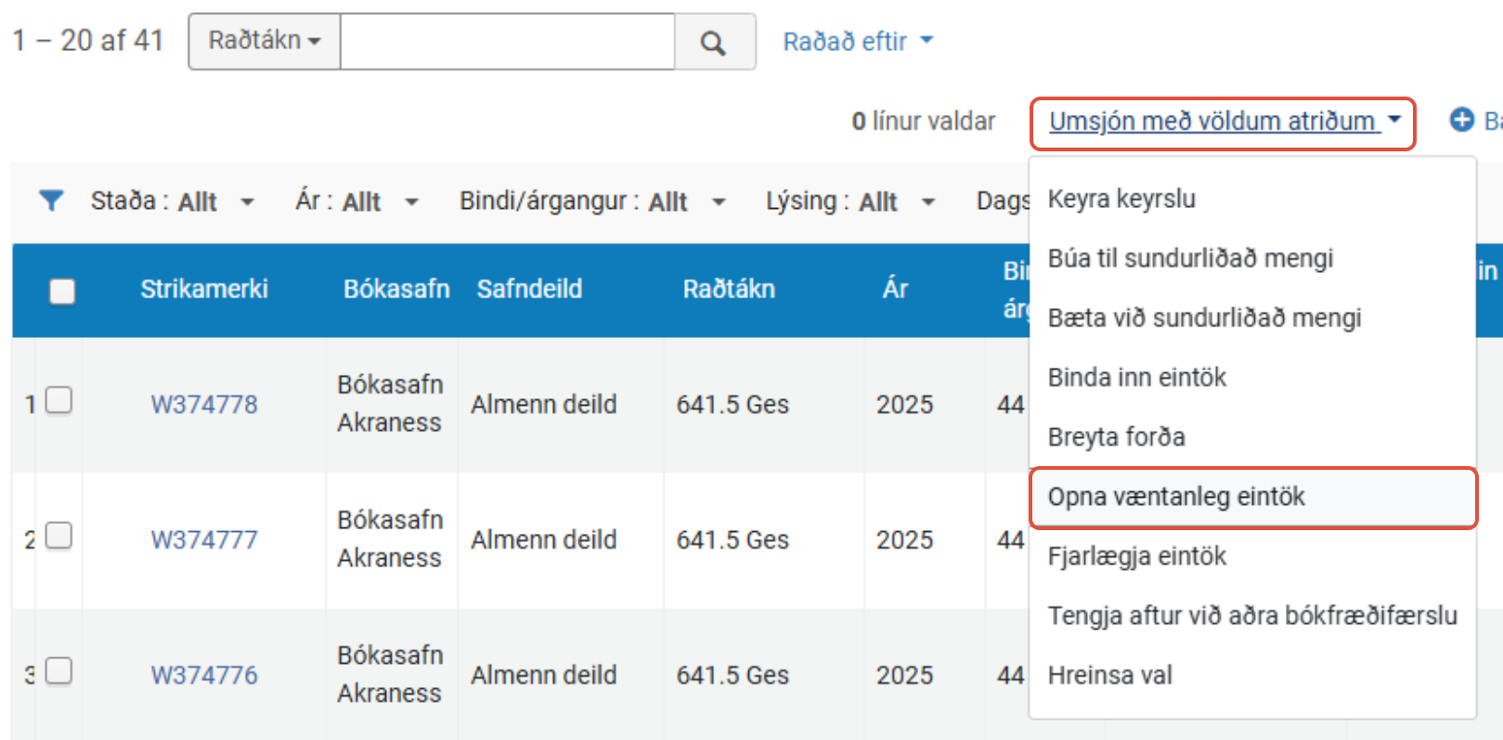
Task: Select Breyta forða menu option
Action: click(x=1116, y=437)
